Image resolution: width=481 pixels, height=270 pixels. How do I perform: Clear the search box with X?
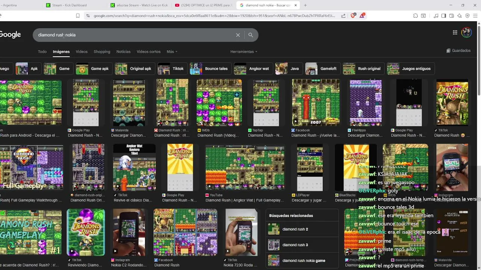click(x=238, y=35)
